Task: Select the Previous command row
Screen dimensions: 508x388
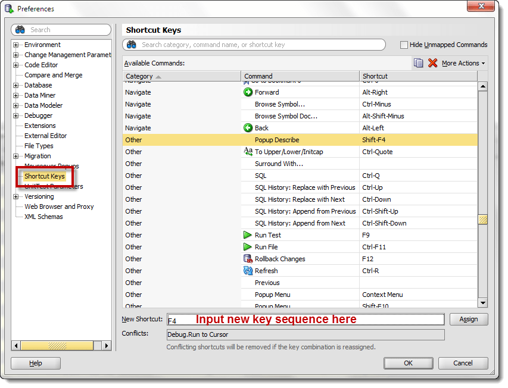Action: 300,283
